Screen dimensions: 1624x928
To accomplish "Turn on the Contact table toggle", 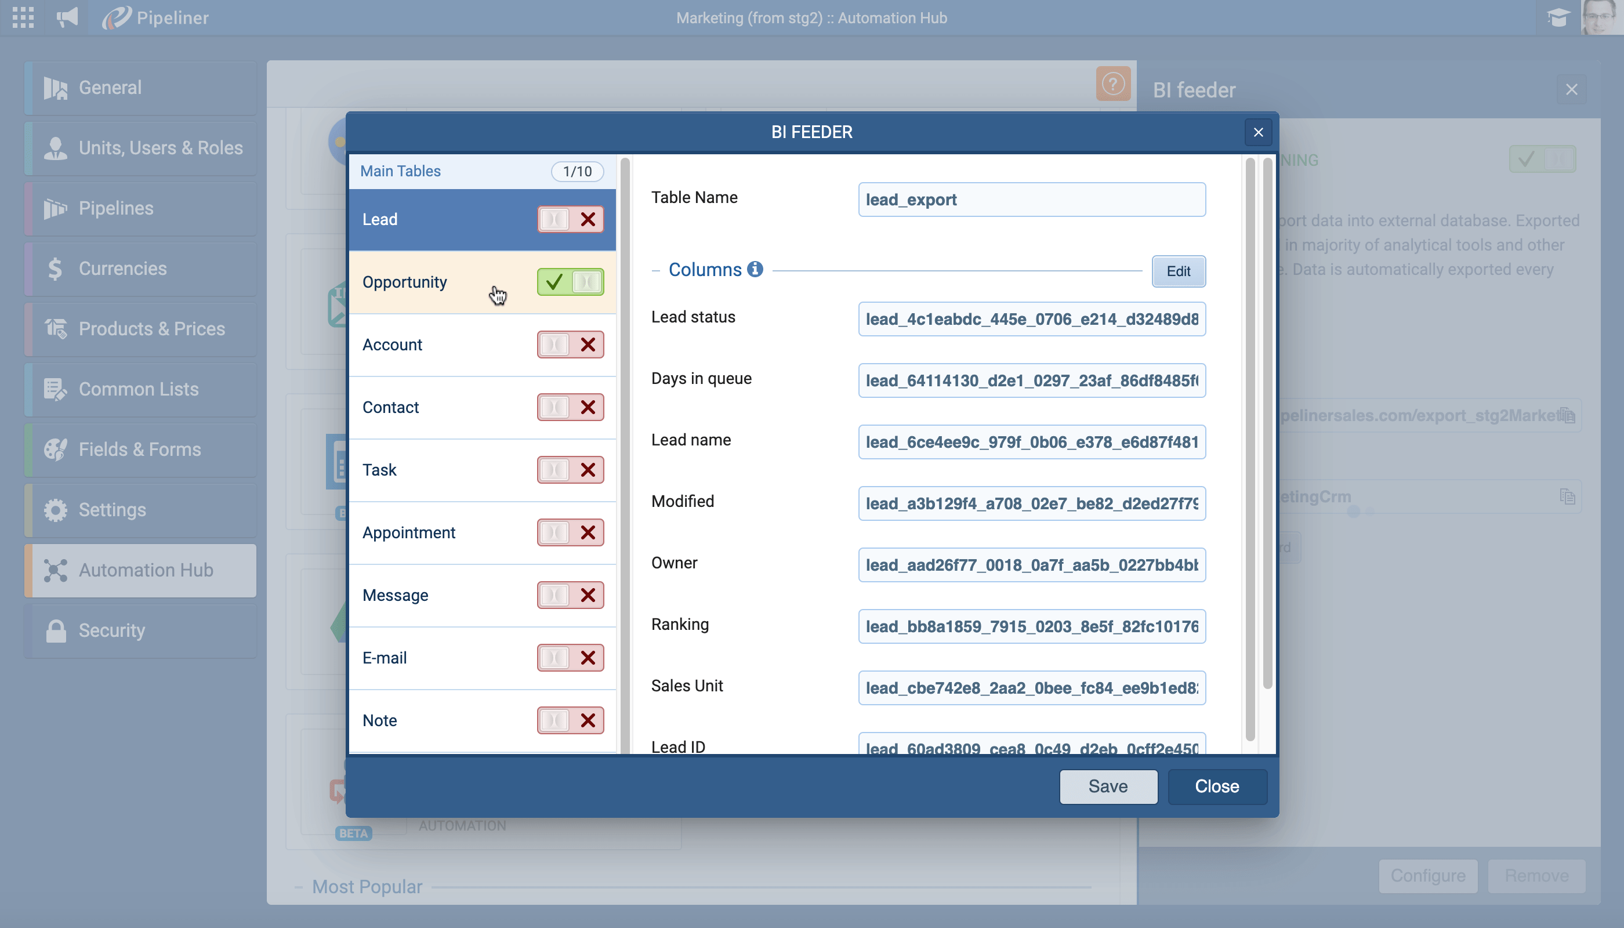I will pyautogui.click(x=570, y=407).
